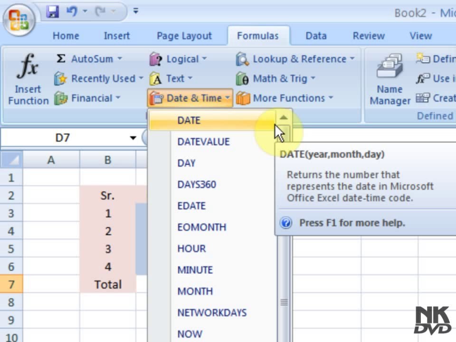Open the View tab
Screen dimensions: 456x342
click(x=420, y=36)
